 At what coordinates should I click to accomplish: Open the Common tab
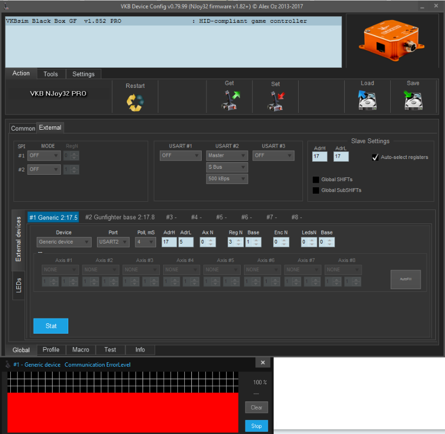pos(23,129)
